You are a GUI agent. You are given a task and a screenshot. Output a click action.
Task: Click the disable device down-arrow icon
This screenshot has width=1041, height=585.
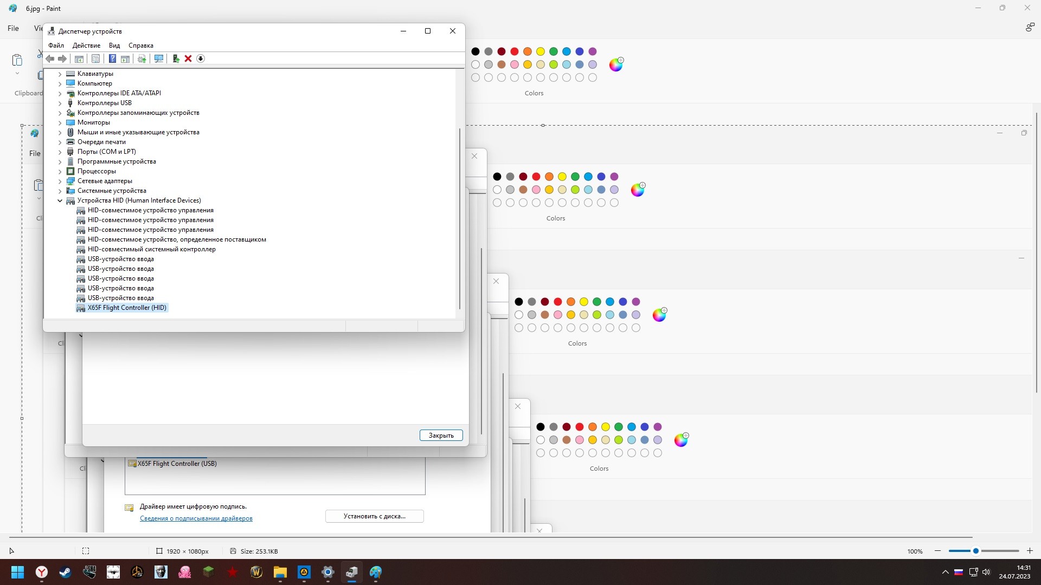pos(201,58)
